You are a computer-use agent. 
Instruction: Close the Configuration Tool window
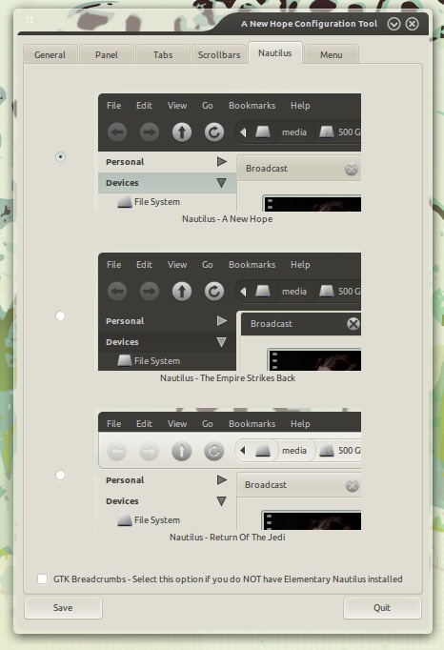point(412,24)
